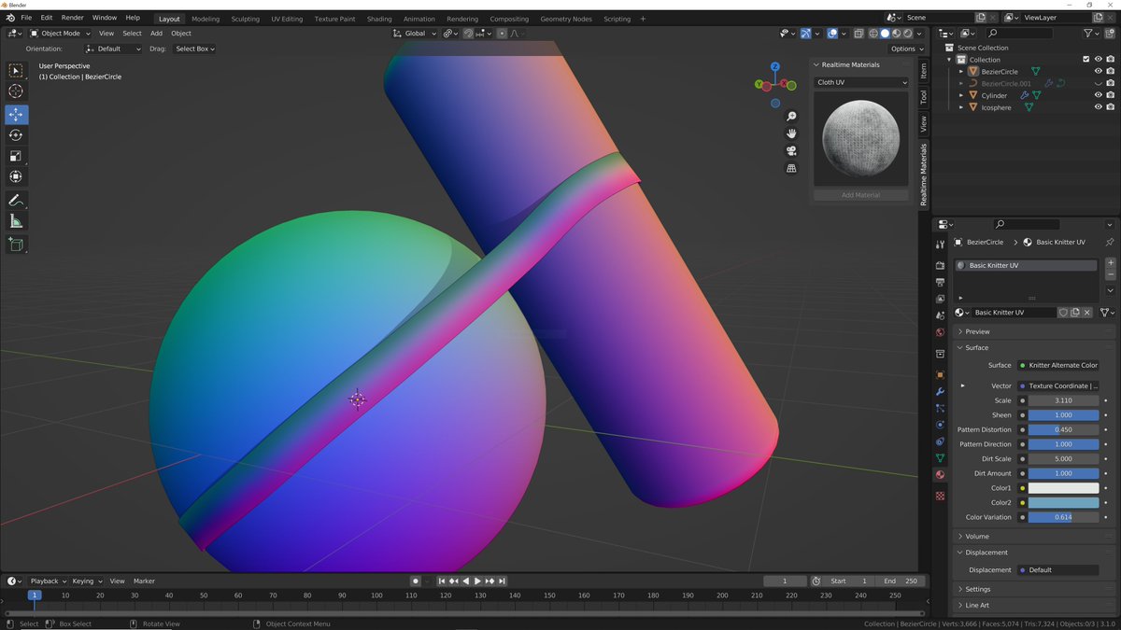Play the animation forward
Viewport: 1121px width, 630px height.
point(477,581)
